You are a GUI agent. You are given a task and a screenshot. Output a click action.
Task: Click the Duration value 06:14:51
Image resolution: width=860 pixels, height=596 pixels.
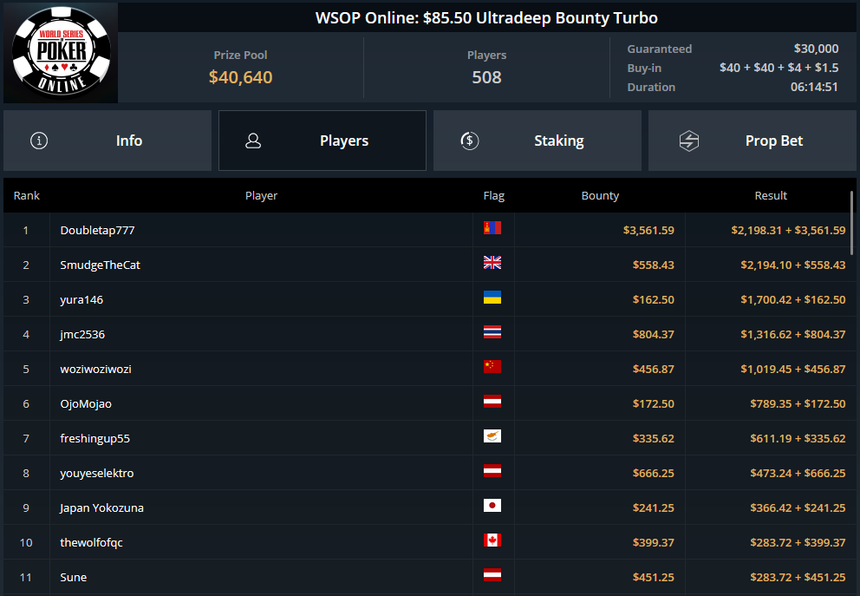click(814, 87)
